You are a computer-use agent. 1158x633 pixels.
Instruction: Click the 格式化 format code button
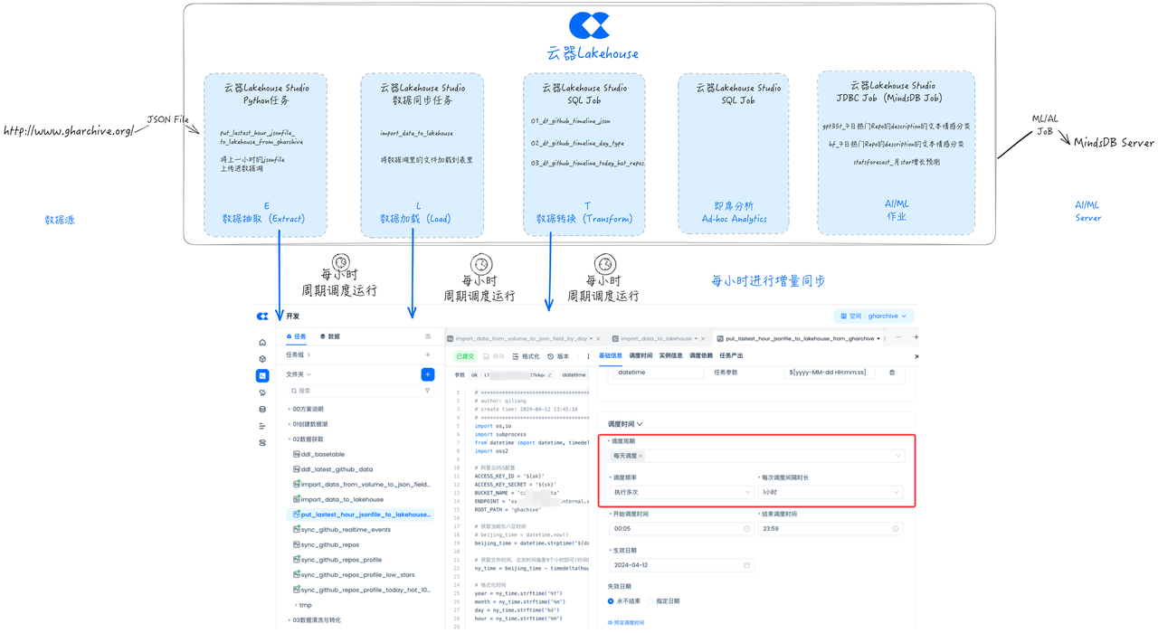click(x=526, y=356)
